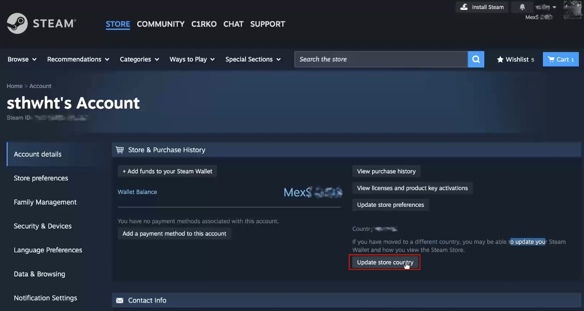Click Add funds to your Steam Wallet
Screen dimensions: 584x311
[167, 171]
